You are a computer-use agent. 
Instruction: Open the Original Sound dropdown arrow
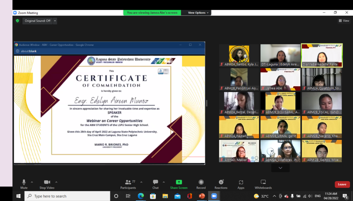54,21
